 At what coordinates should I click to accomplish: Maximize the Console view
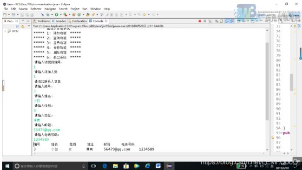(x=266, y=20)
